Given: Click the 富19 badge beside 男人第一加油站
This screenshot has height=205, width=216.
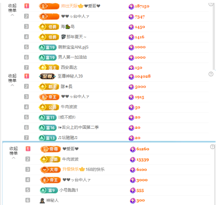Looking at the screenshot, I should (x=47, y=58).
